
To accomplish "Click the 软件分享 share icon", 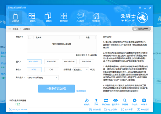I will [122, 109].
